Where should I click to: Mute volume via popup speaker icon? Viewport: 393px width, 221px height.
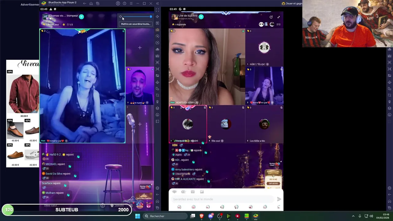[120, 17]
